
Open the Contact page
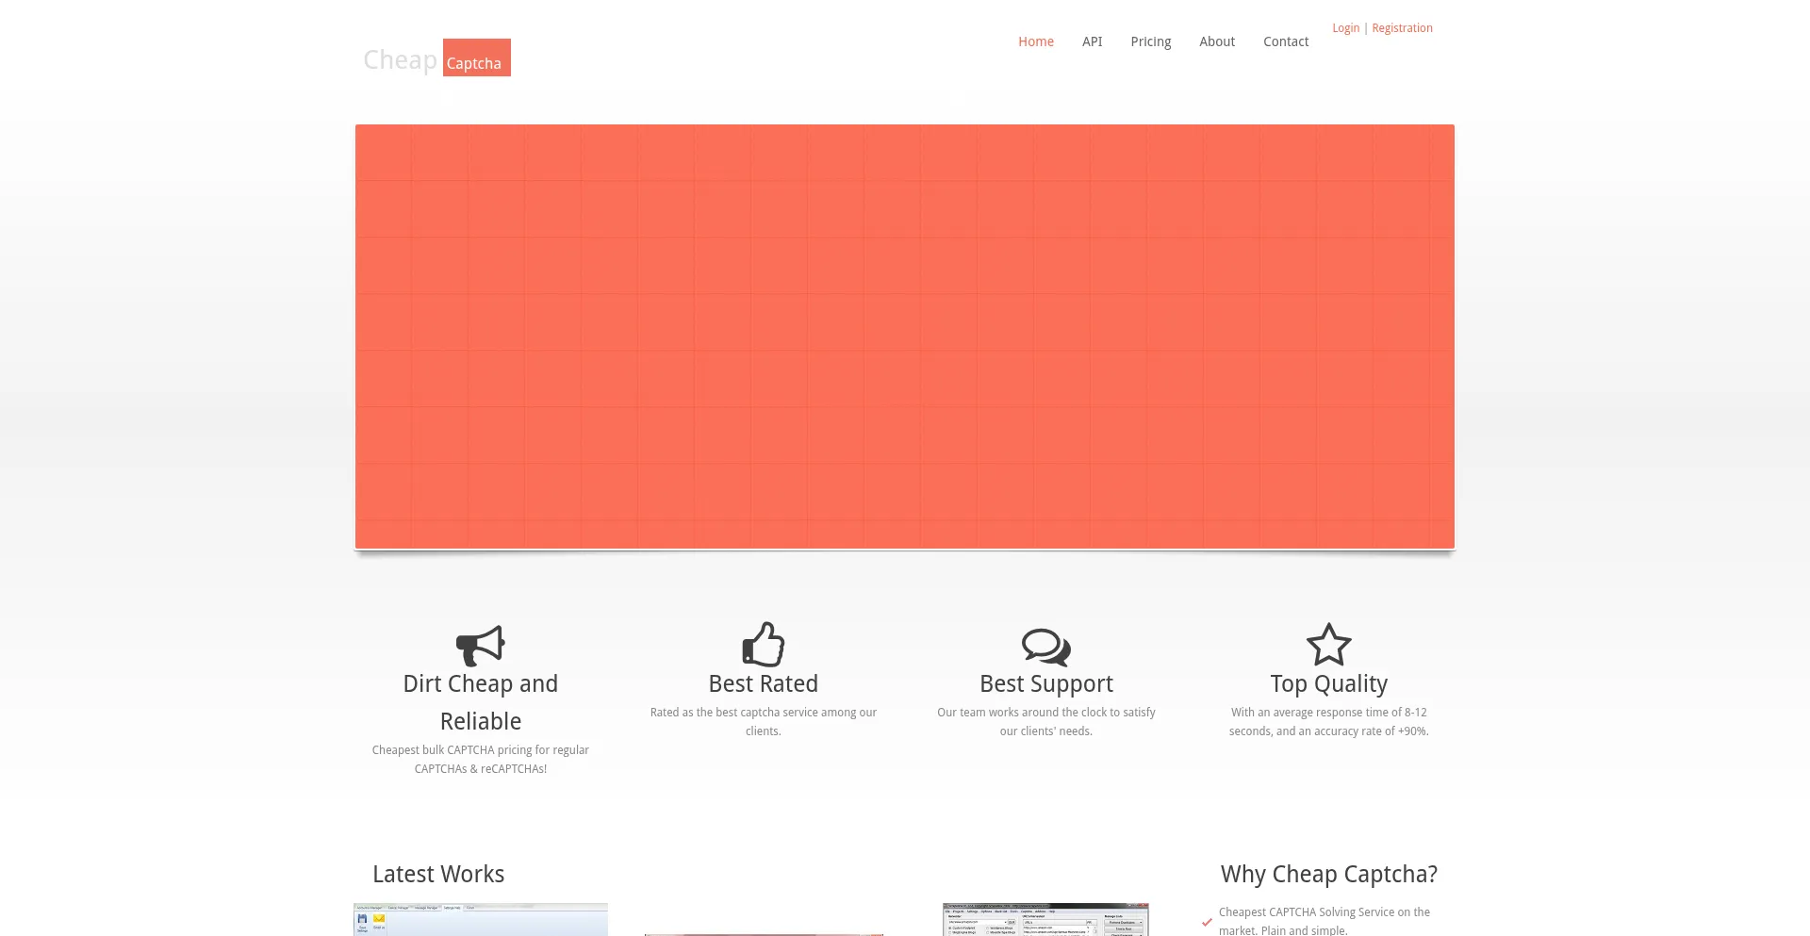point(1285,41)
